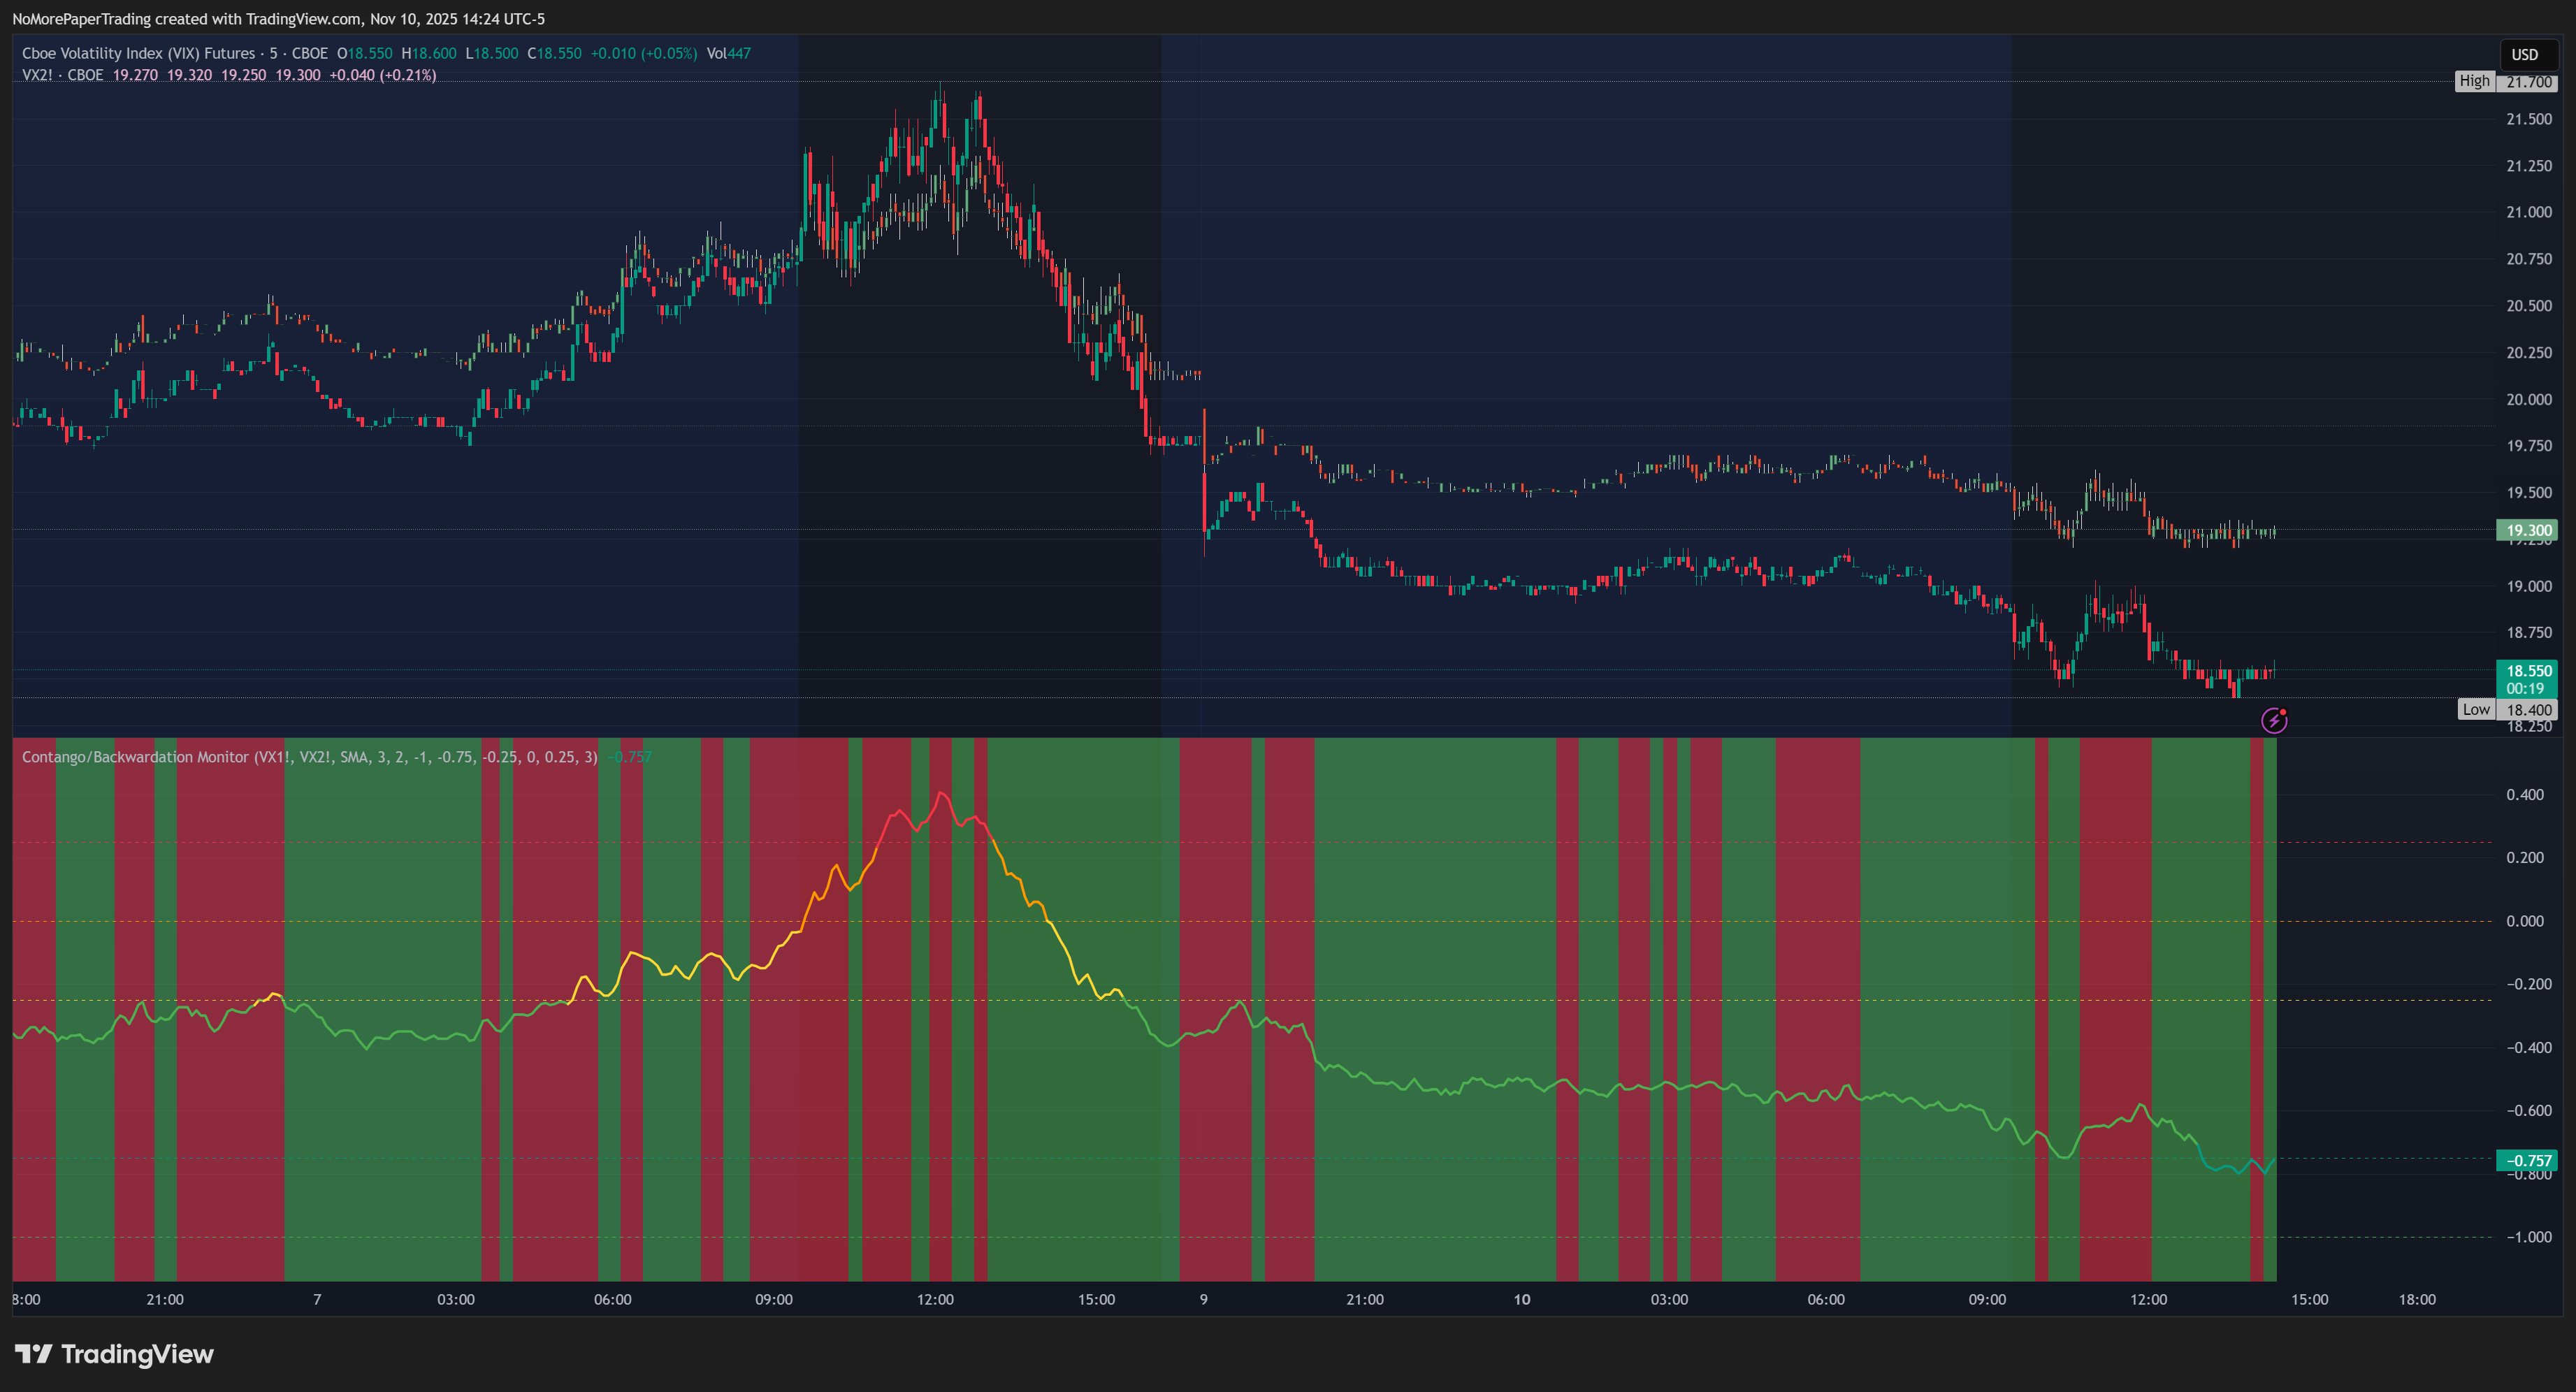Click the H18.600 high value in legend
This screenshot has height=1392, width=2576.
coord(429,53)
